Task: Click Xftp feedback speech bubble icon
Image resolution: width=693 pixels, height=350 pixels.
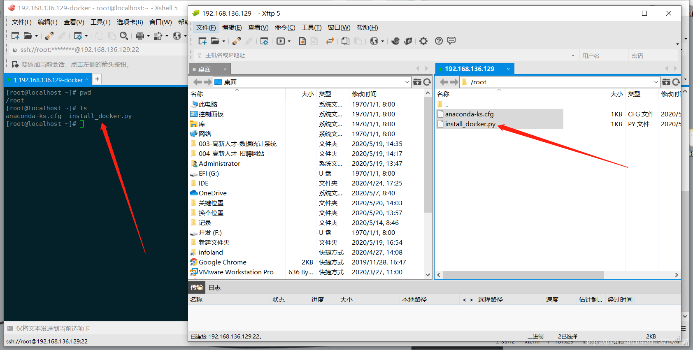Action: point(451,41)
